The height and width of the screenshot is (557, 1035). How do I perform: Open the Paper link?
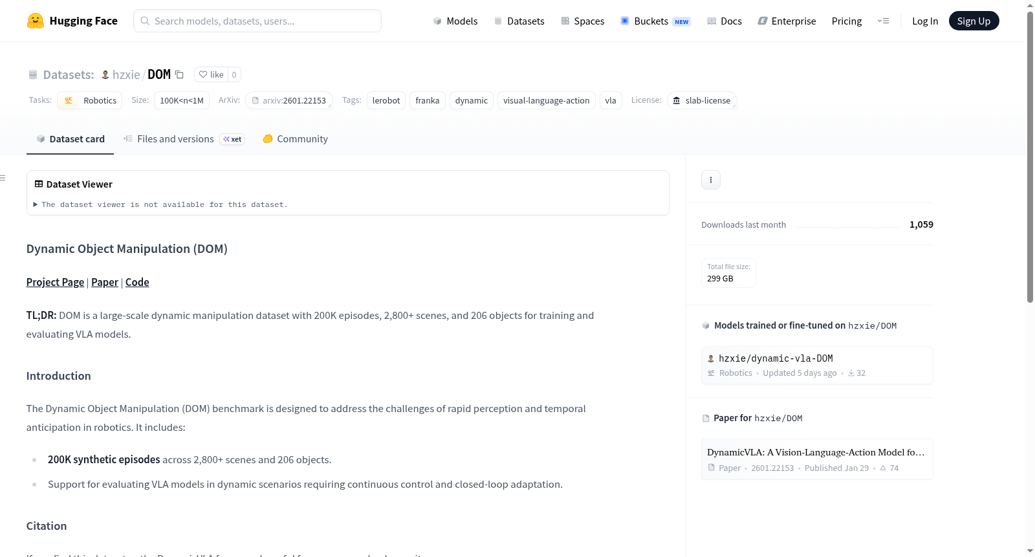coord(105,282)
